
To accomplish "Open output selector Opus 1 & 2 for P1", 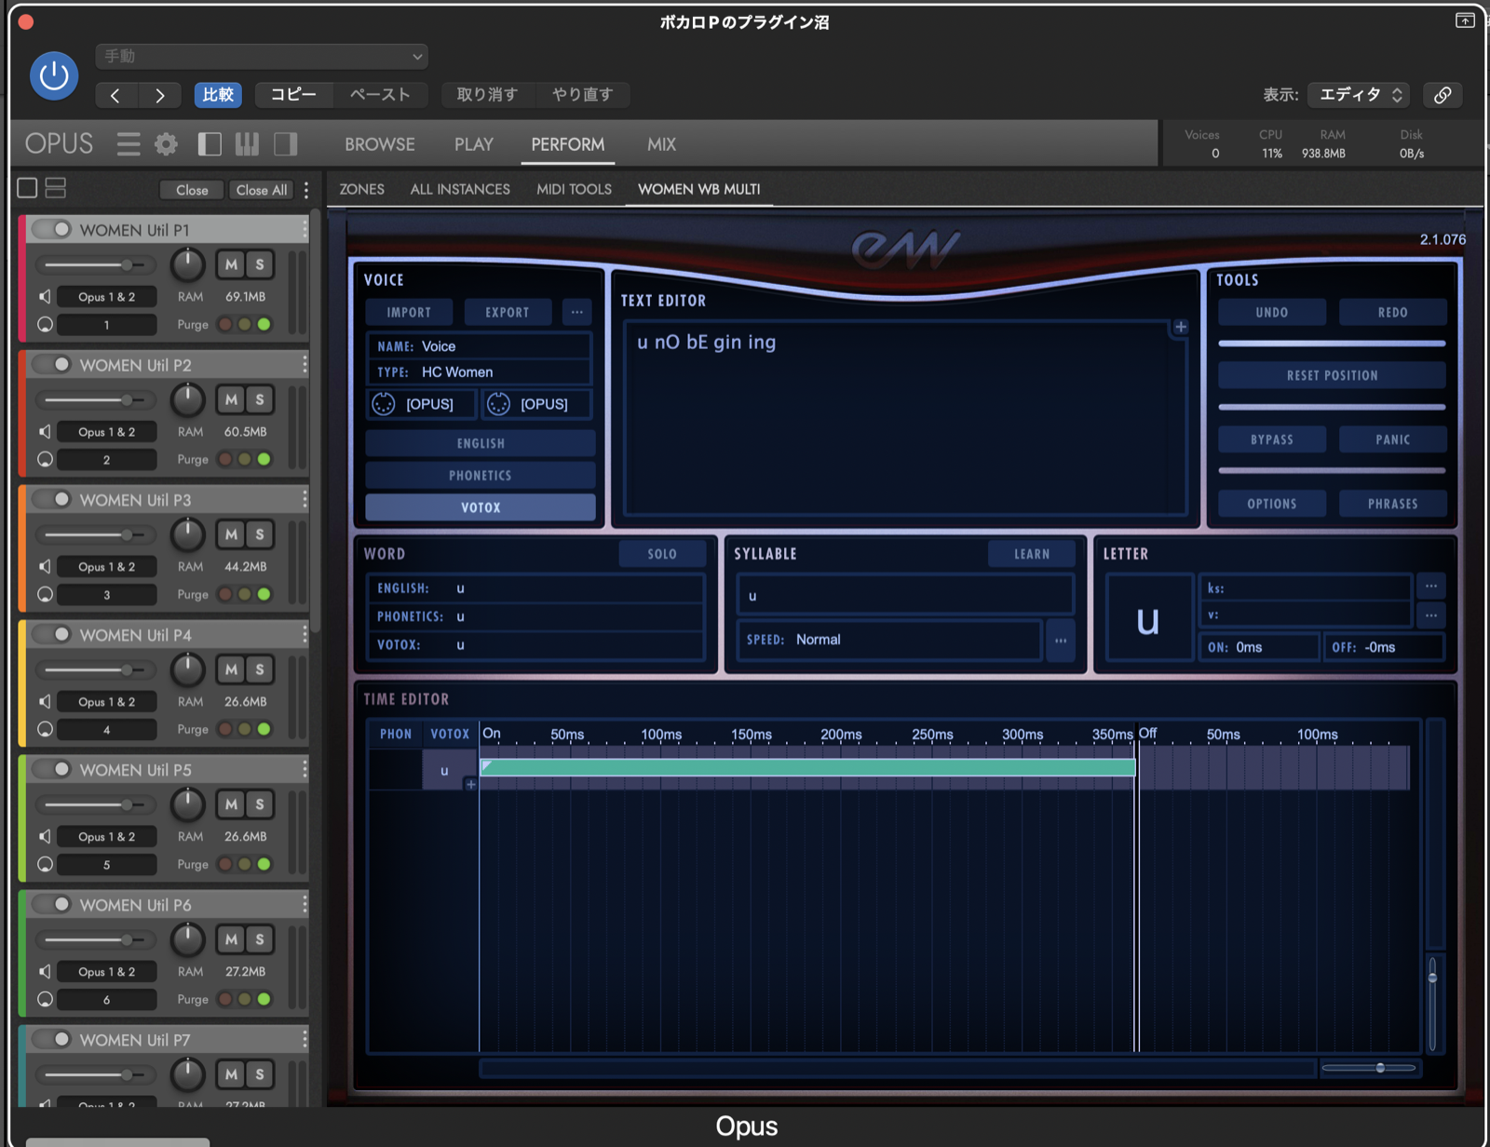I will [x=106, y=297].
